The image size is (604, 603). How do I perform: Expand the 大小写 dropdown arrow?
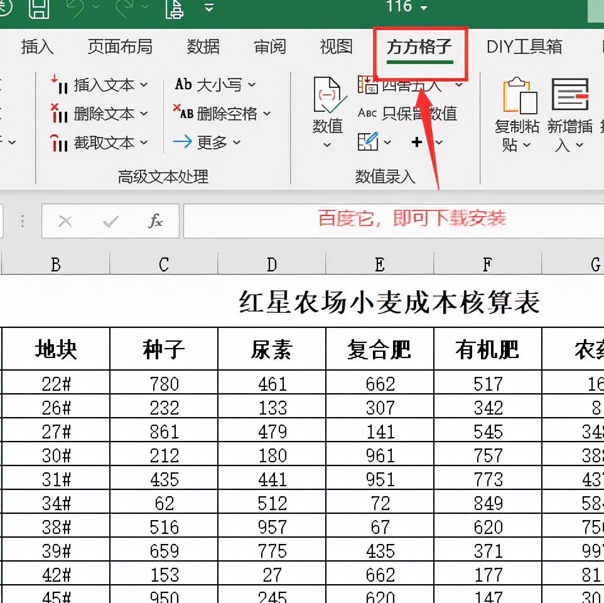point(253,84)
